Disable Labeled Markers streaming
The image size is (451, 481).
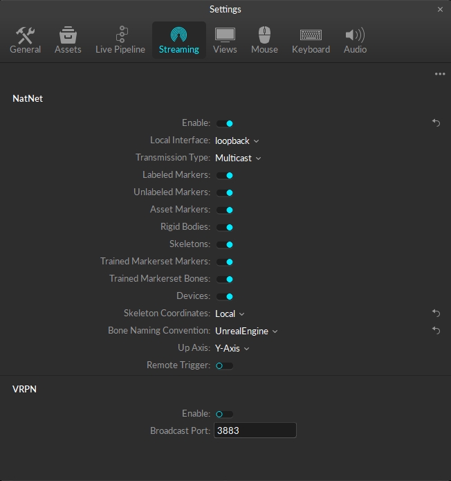tap(225, 175)
